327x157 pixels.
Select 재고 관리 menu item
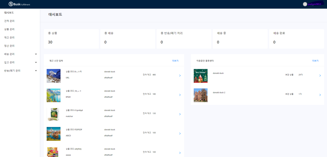(9, 37)
